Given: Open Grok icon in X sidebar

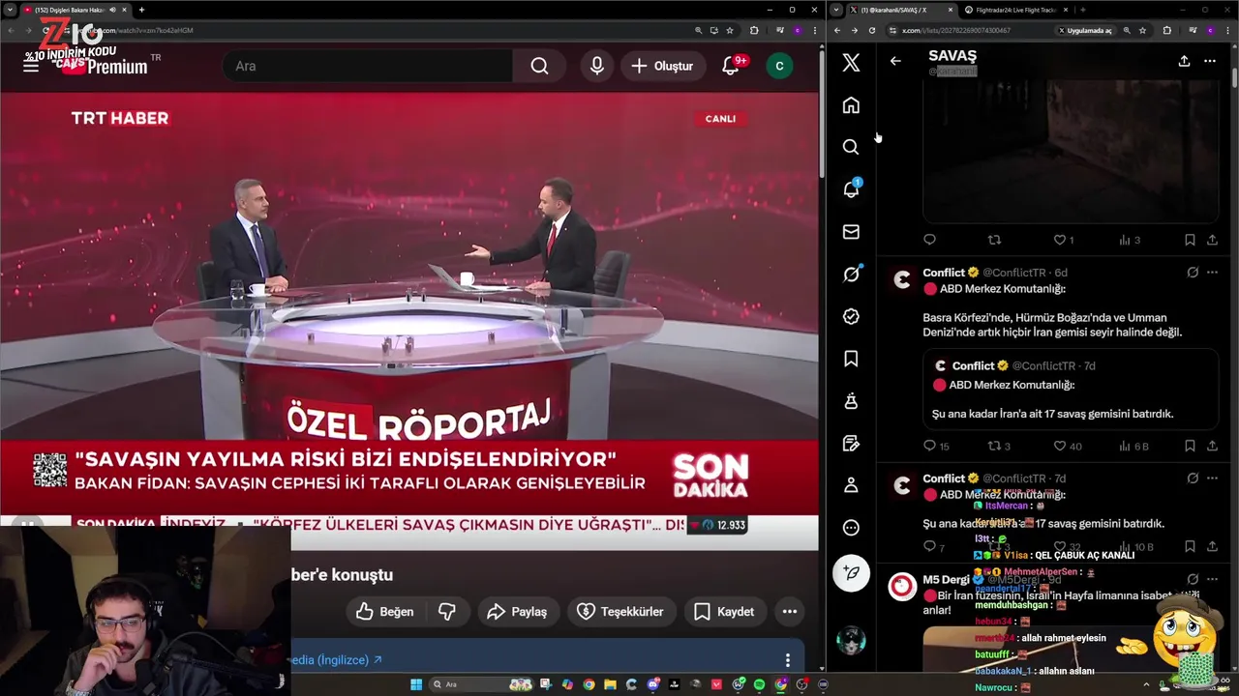Looking at the screenshot, I should click(851, 274).
